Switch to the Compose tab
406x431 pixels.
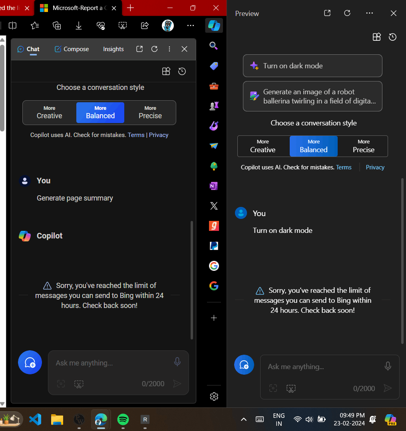(x=72, y=49)
